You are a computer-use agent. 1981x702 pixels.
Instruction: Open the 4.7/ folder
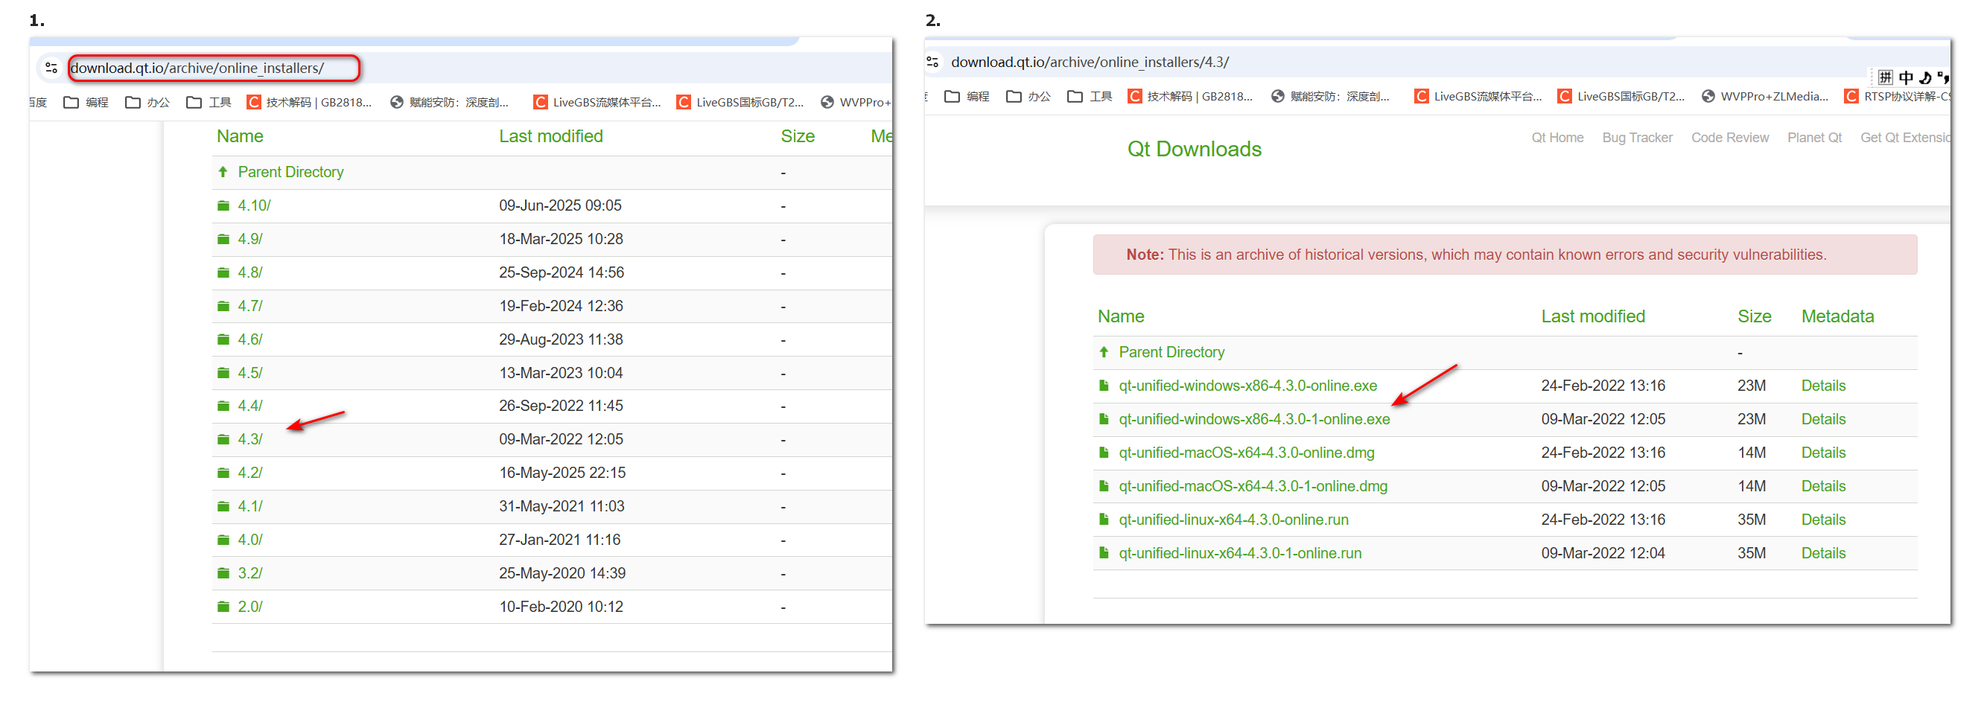[250, 306]
